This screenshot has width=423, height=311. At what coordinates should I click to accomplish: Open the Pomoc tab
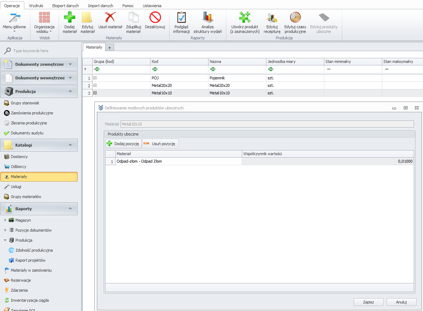coord(128,6)
